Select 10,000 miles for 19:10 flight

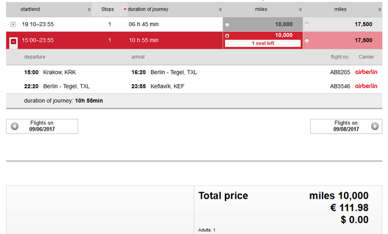coord(227,24)
